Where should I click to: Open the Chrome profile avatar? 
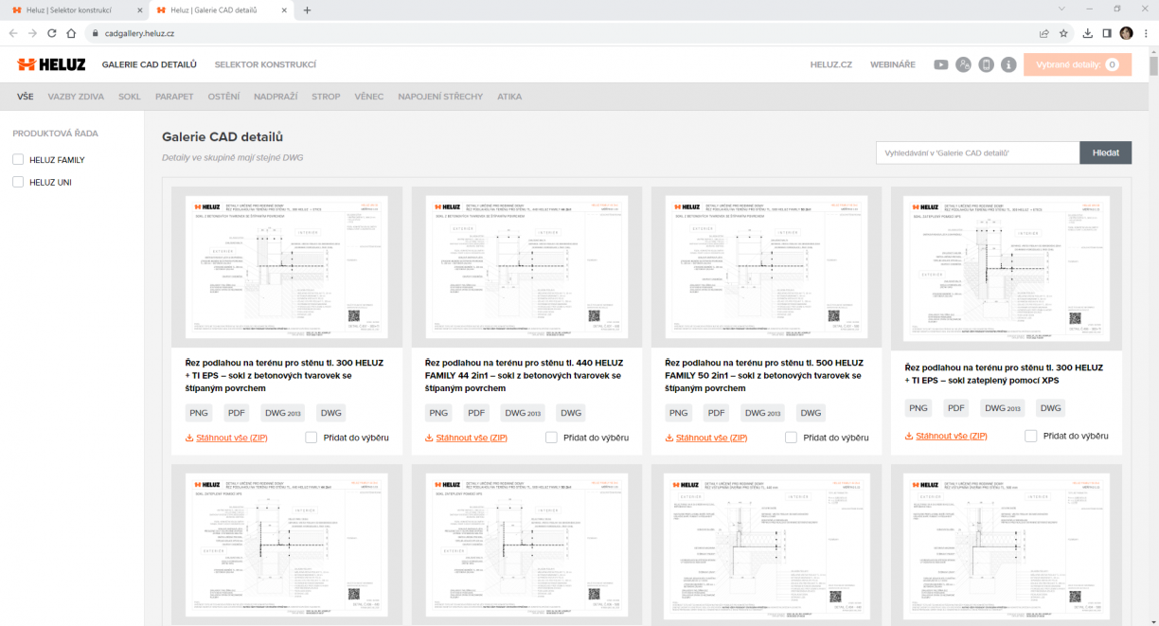[1126, 33]
